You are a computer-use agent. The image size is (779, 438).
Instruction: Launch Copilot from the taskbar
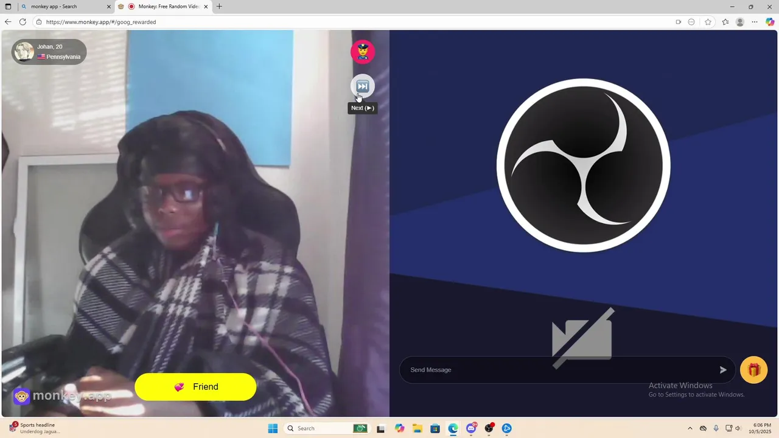(399, 428)
